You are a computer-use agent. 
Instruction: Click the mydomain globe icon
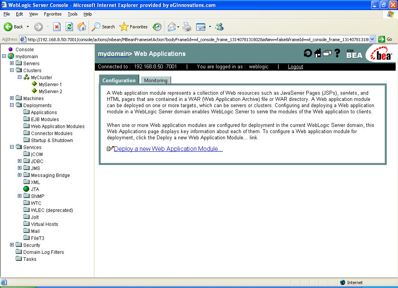[11, 56]
